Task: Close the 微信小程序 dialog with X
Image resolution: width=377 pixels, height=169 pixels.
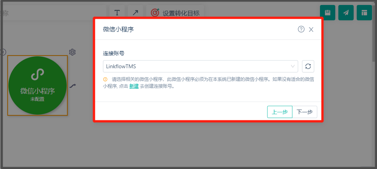Action: [x=311, y=30]
